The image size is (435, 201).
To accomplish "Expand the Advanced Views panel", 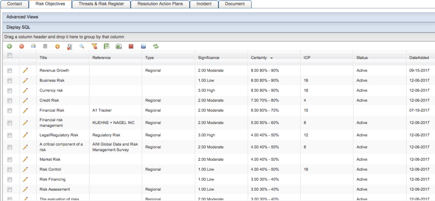I will click(22, 17).
